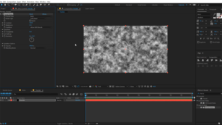Image resolution: width=222 pixels, height=125 pixels.
Task: Click the Evolution stopwatch icon
Action: click(x=5, y=36)
